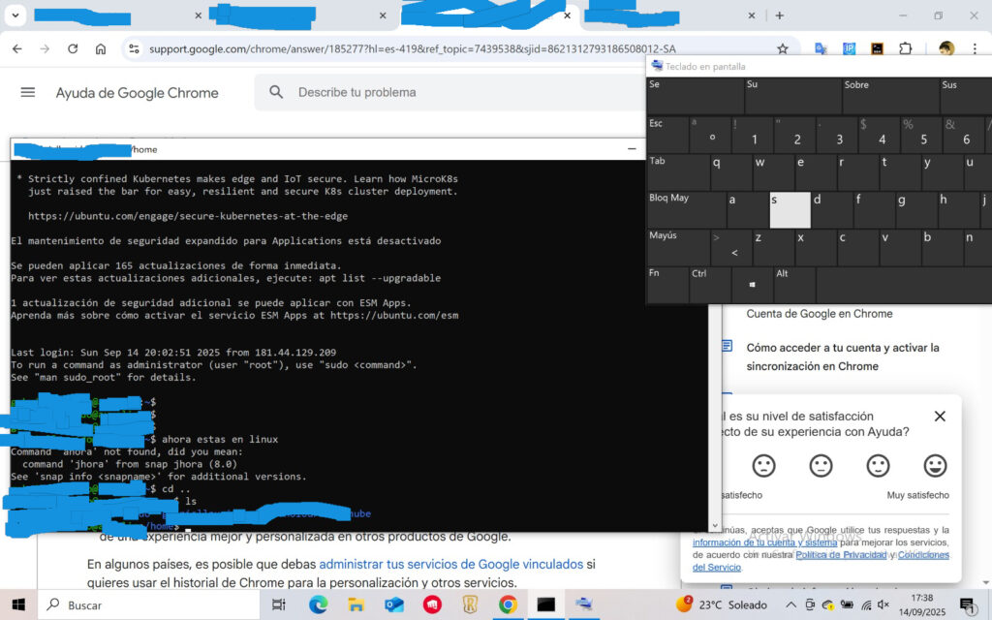Toggle the Alt key on on-screen keyboard
Screen dimensions: 992x620
794,285
